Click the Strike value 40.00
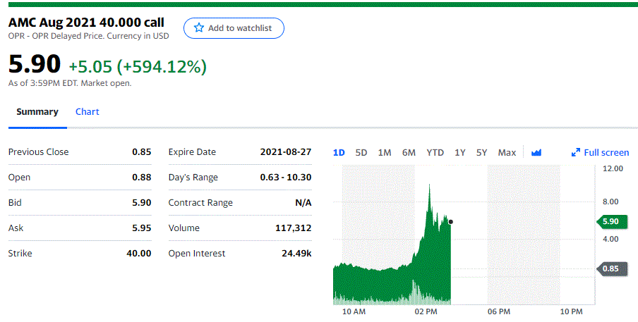Viewport: 638px width, 322px height. (139, 254)
